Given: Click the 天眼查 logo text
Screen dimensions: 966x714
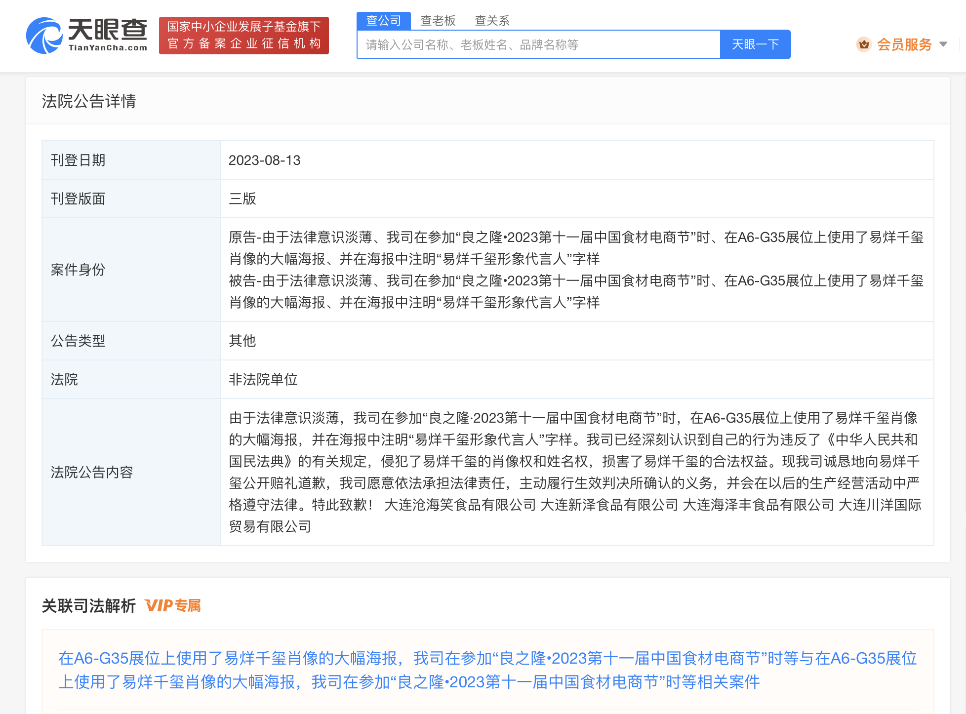Looking at the screenshot, I should (x=107, y=31).
